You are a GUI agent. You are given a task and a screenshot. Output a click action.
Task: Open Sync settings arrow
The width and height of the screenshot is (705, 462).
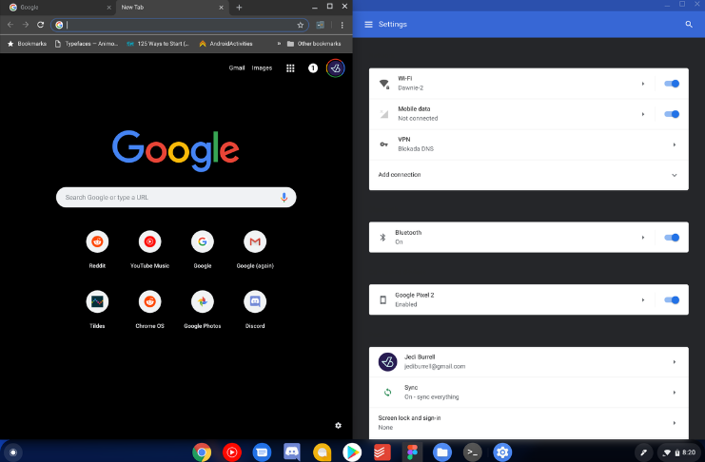[x=674, y=393]
